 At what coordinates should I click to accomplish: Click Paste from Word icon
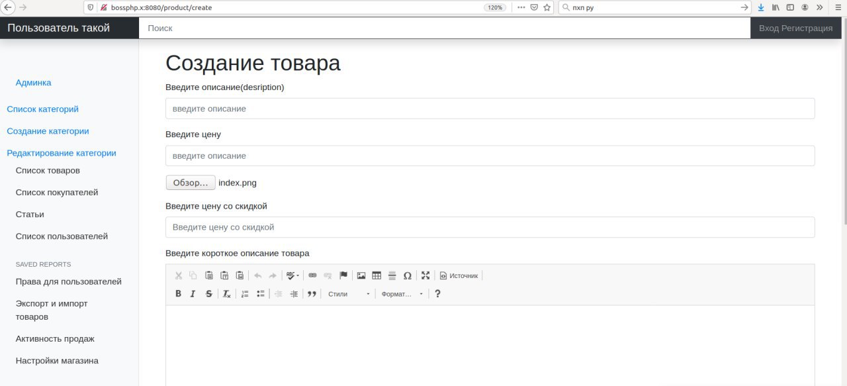click(240, 275)
